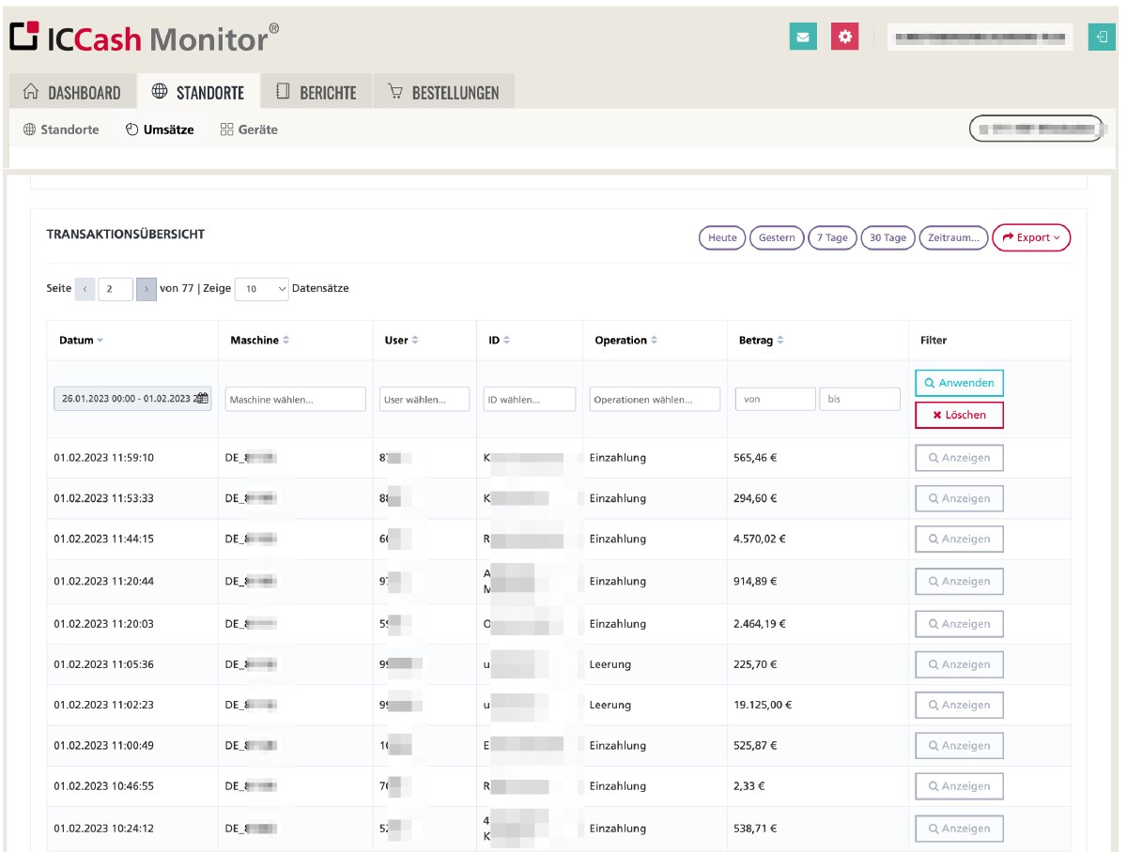The height and width of the screenshot is (852, 1127).
Task: Select the Geräte sub-navigation item
Action: [x=249, y=129]
